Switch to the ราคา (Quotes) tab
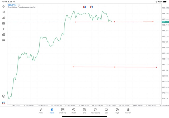 41,111
